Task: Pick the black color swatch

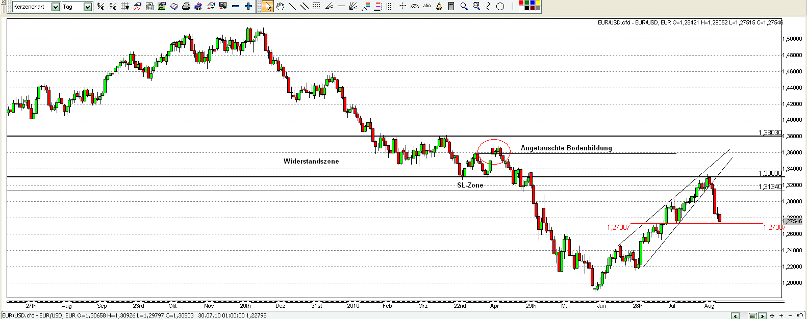Action: click(527, 9)
